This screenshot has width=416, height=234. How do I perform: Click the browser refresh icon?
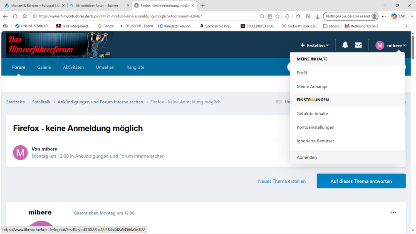(15, 16)
